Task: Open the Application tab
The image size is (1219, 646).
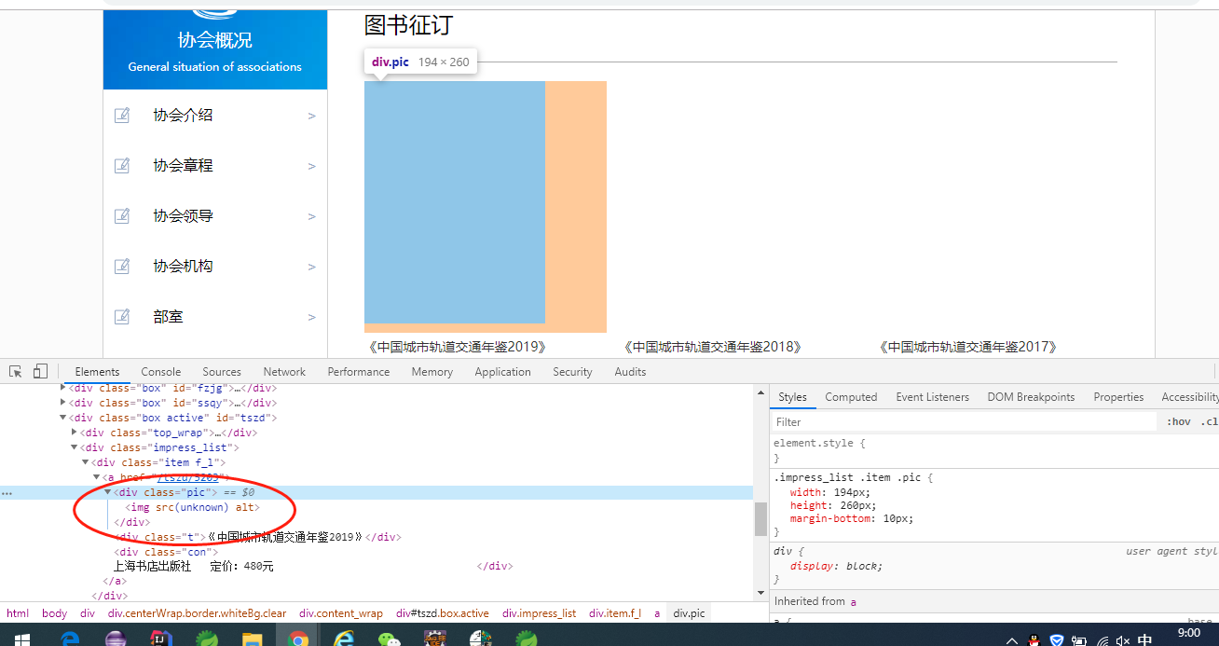Action: click(x=503, y=371)
